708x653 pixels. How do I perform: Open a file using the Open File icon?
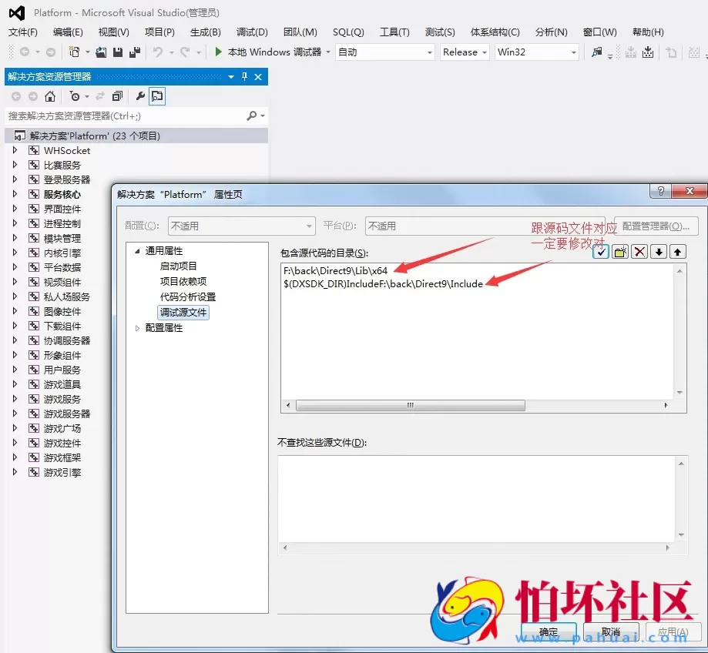101,52
